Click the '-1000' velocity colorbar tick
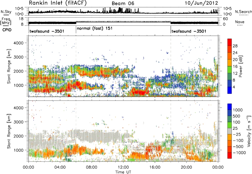This screenshot has height=174, width=252. [x=239, y=153]
